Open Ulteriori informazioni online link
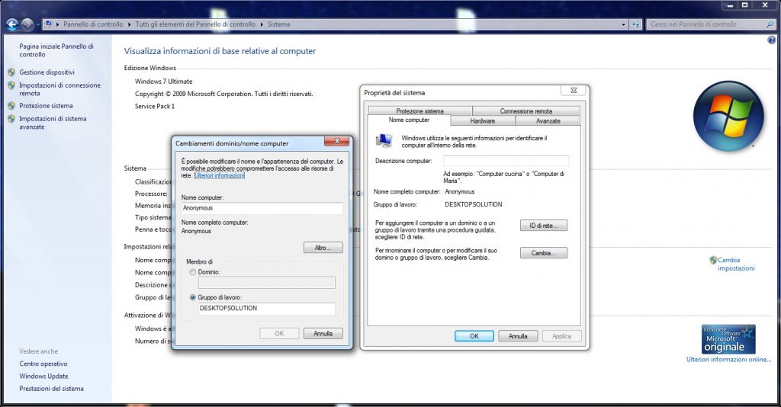The width and height of the screenshot is (781, 407). click(728, 359)
